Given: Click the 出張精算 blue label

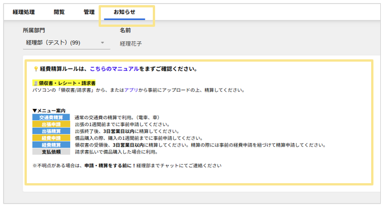Looking at the screenshot, I should [x=51, y=131].
